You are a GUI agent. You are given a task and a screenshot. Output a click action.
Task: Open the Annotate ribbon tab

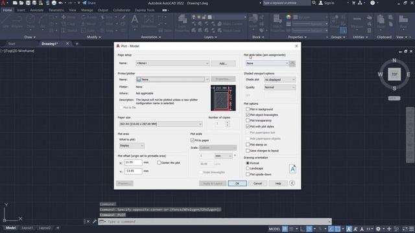click(37, 10)
